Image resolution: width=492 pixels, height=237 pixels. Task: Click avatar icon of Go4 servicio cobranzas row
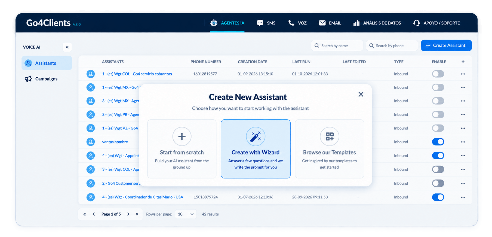91,74
